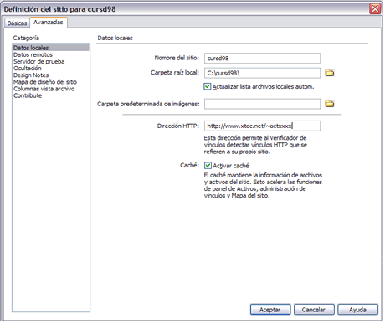
Task: Open Design Notes category
Action: (x=31, y=75)
